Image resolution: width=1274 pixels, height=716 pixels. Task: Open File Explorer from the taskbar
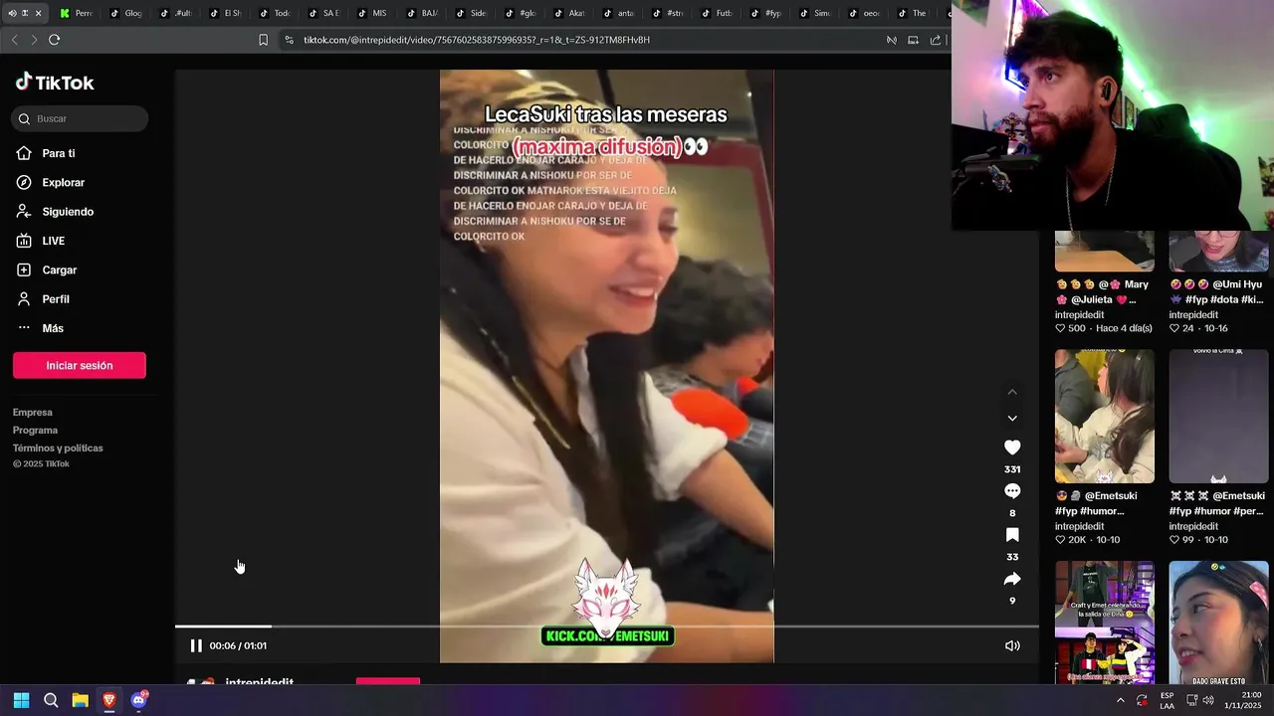pos(80,700)
